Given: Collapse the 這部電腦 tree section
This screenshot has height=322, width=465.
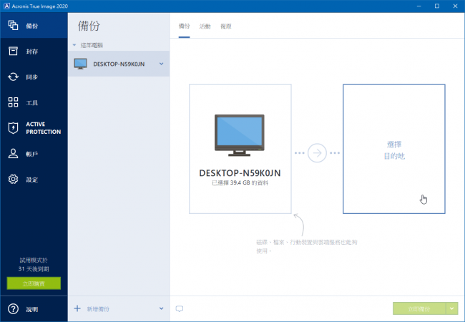Looking at the screenshot, I should (x=74, y=44).
